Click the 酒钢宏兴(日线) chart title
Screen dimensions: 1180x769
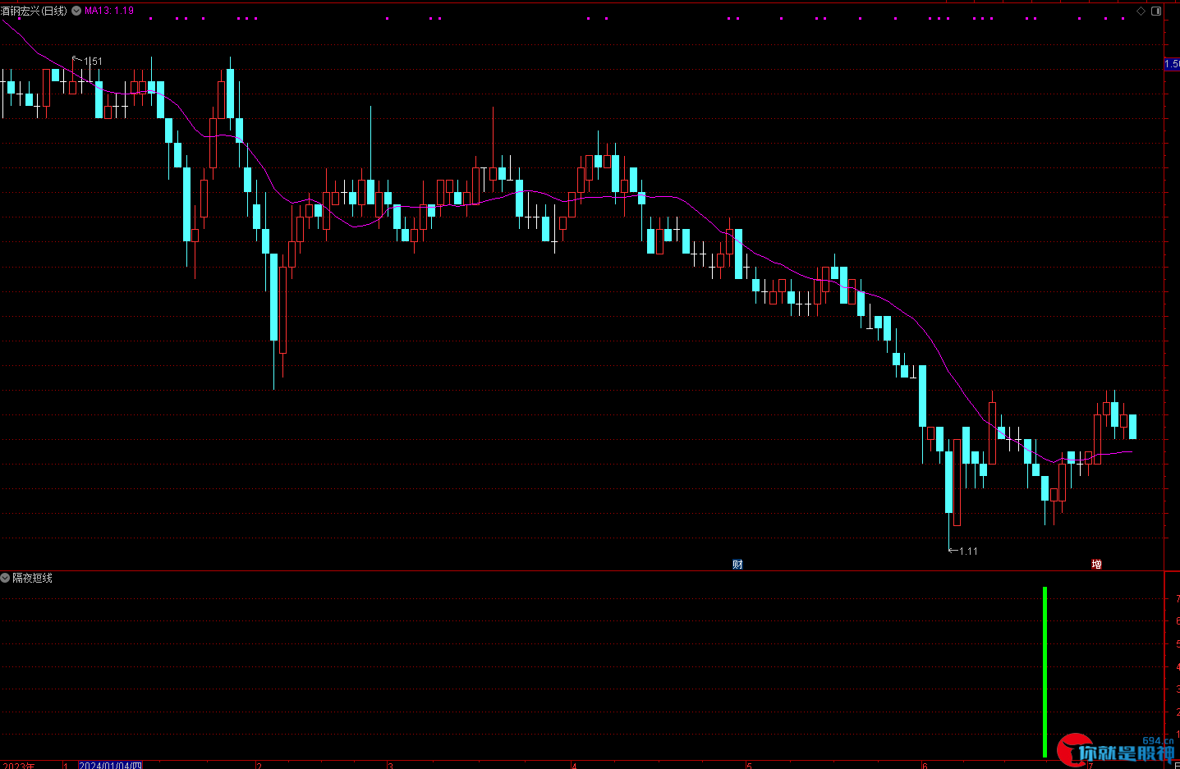tap(34, 11)
